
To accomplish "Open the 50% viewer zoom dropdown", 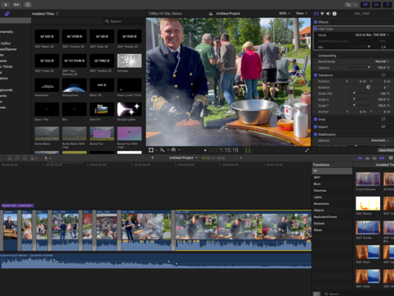I will (x=285, y=13).
